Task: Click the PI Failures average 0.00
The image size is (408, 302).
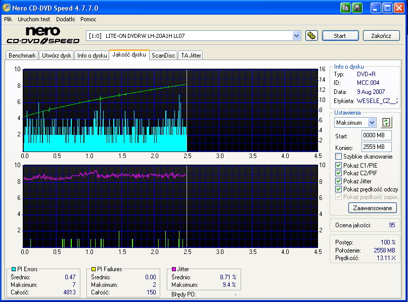Action: [x=150, y=277]
